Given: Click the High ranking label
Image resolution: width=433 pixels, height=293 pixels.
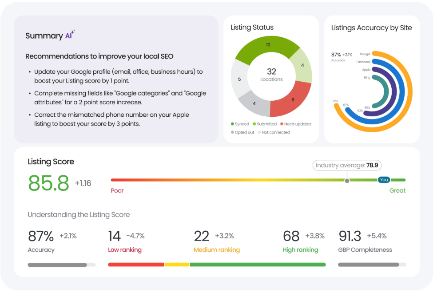Looking at the screenshot, I should point(300,249).
